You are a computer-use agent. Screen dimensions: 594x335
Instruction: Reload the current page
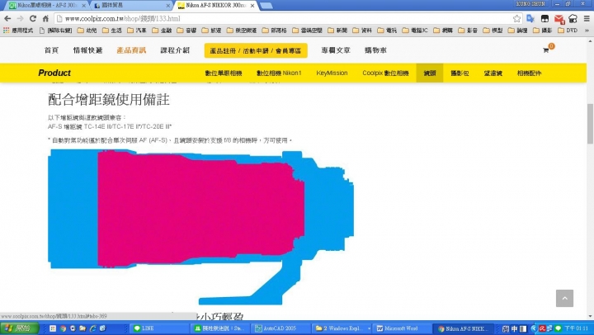[33, 18]
